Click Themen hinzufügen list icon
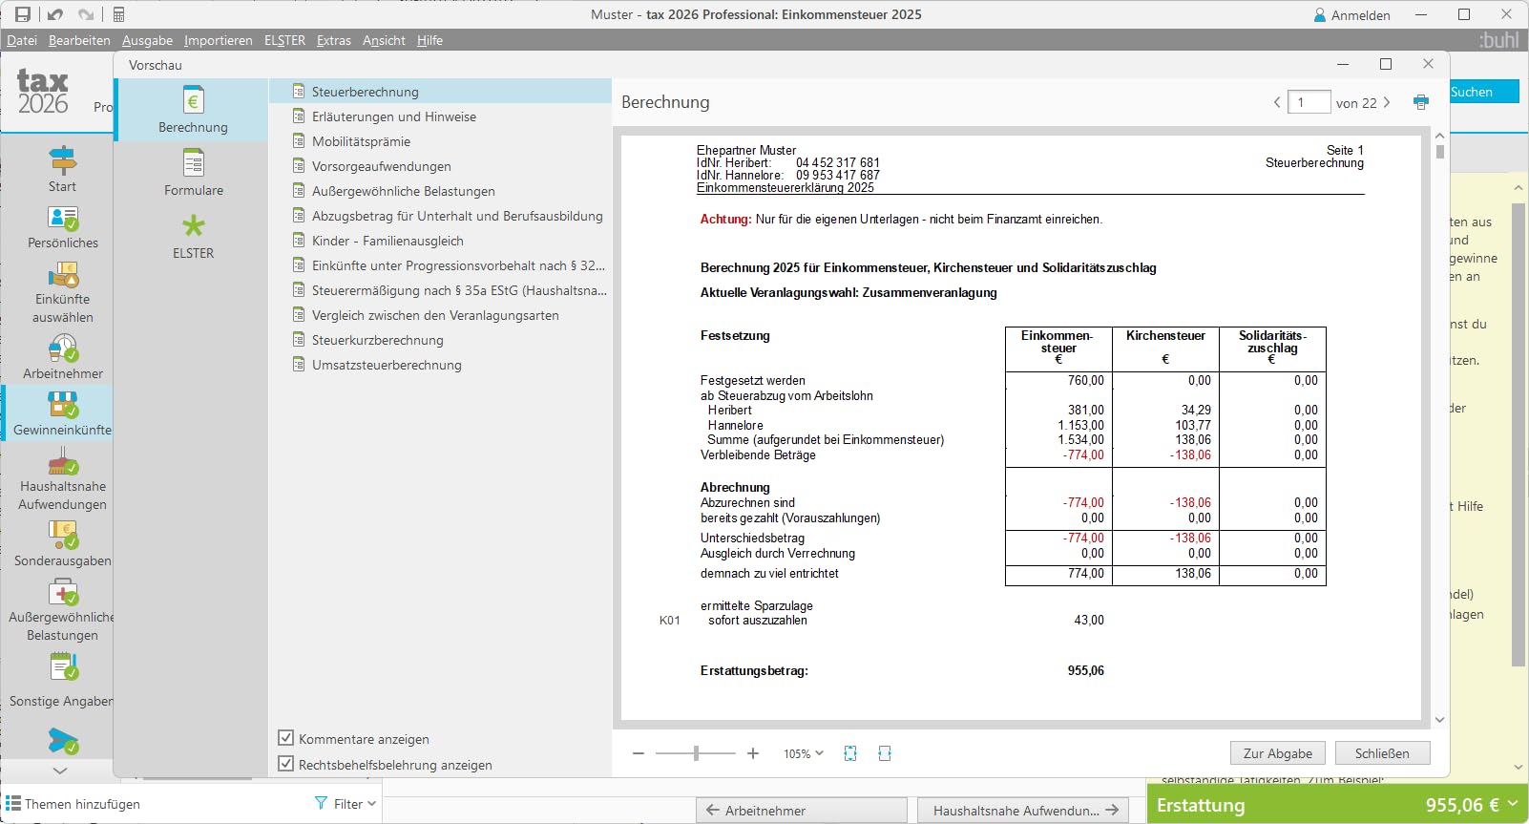The width and height of the screenshot is (1529, 824). tap(12, 804)
